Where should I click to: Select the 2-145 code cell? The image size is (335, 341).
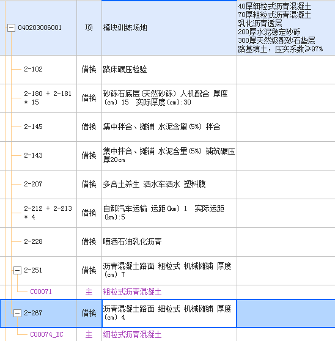click(x=33, y=127)
